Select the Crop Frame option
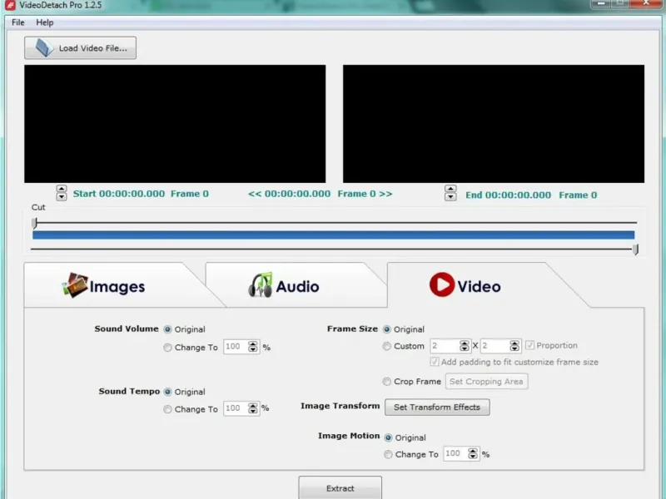 pyautogui.click(x=387, y=382)
